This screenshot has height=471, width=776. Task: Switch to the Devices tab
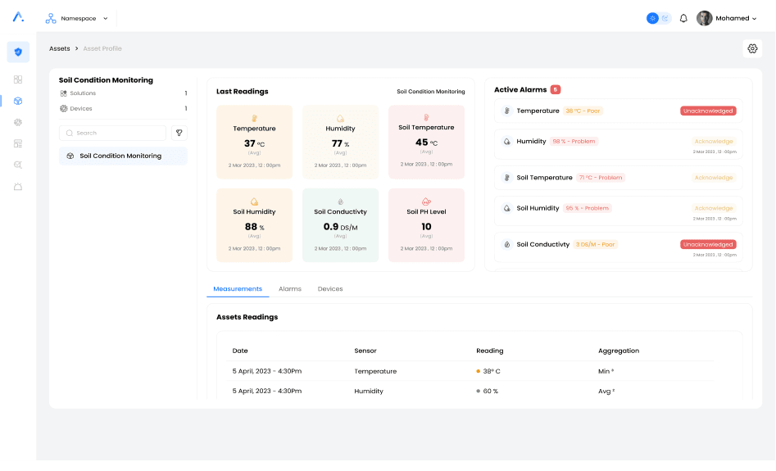tap(330, 289)
